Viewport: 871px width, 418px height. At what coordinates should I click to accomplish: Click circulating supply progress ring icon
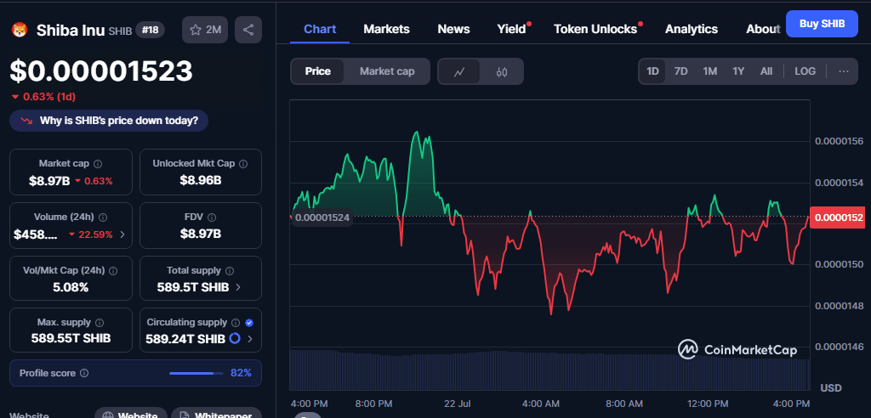click(235, 338)
